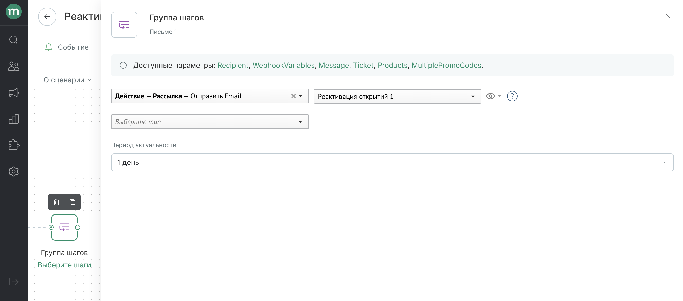The width and height of the screenshot is (683, 301).
Task: Open the campaigns megaphone section
Action: click(13, 93)
